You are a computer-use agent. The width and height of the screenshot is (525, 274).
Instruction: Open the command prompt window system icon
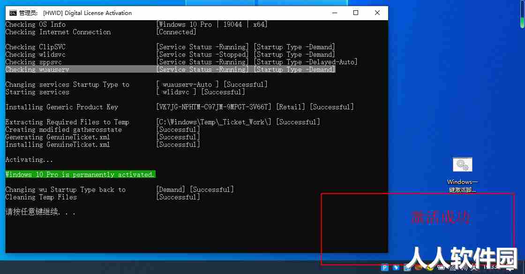tap(13, 13)
